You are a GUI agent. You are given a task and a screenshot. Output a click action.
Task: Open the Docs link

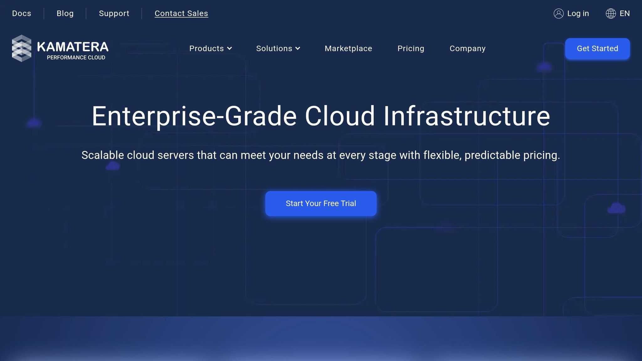coord(22,13)
